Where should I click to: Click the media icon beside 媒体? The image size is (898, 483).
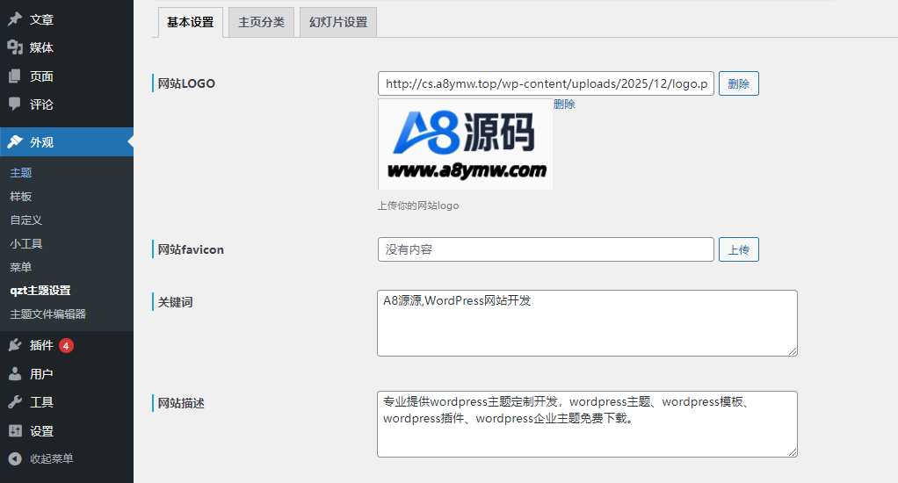tap(15, 47)
